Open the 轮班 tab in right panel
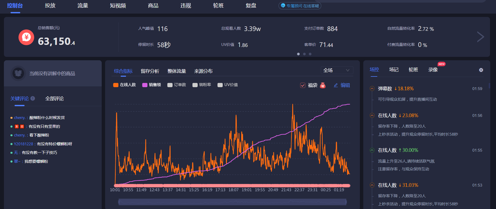The image size is (496, 209). coord(413,70)
